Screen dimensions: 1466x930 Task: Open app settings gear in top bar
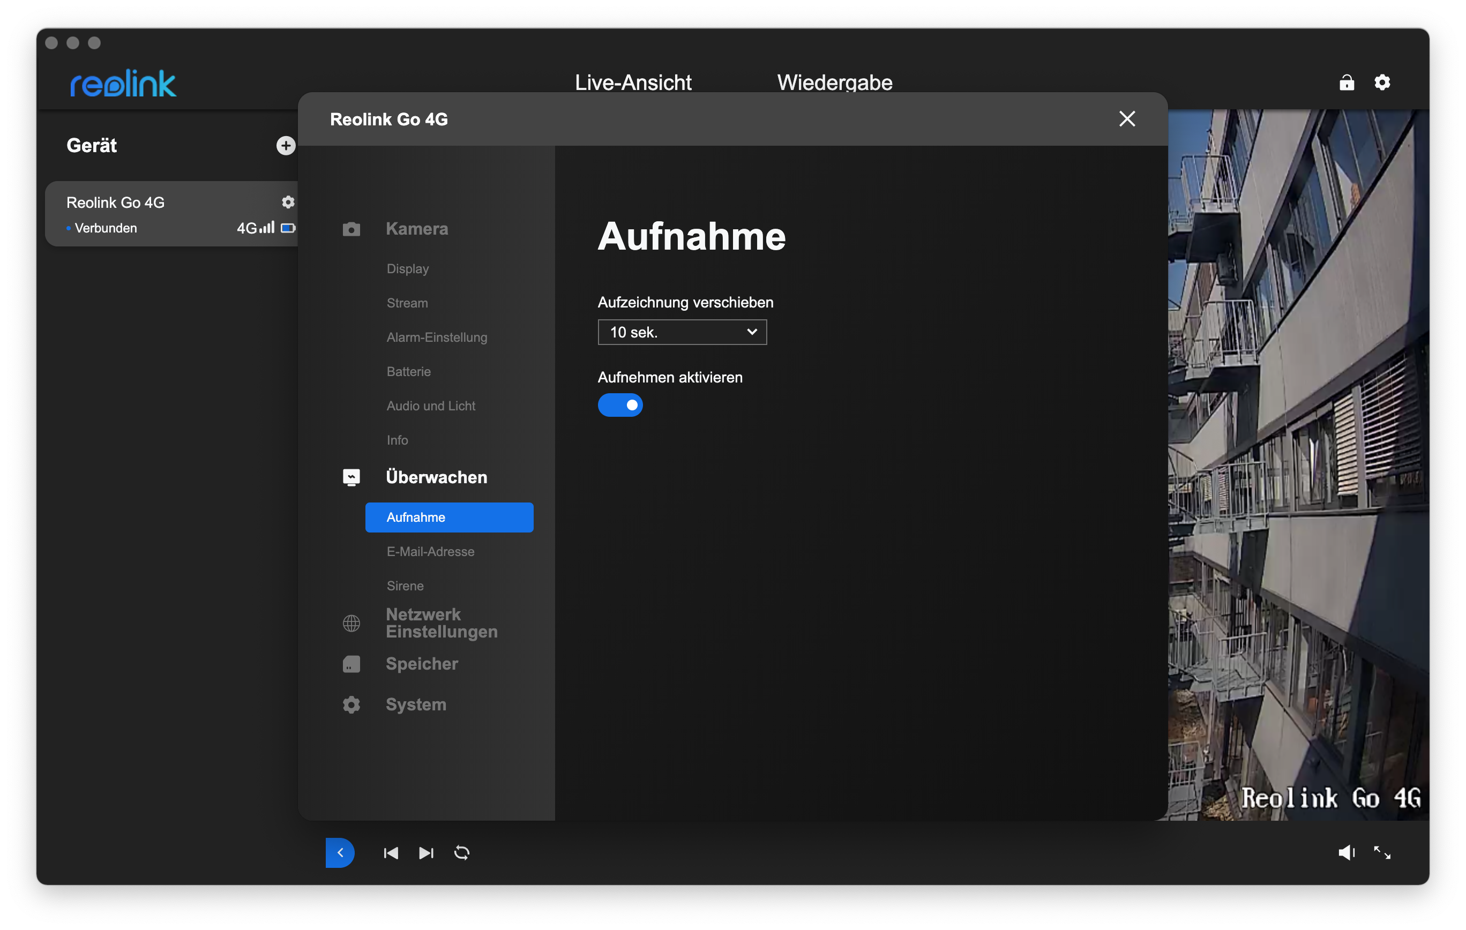tap(1382, 82)
